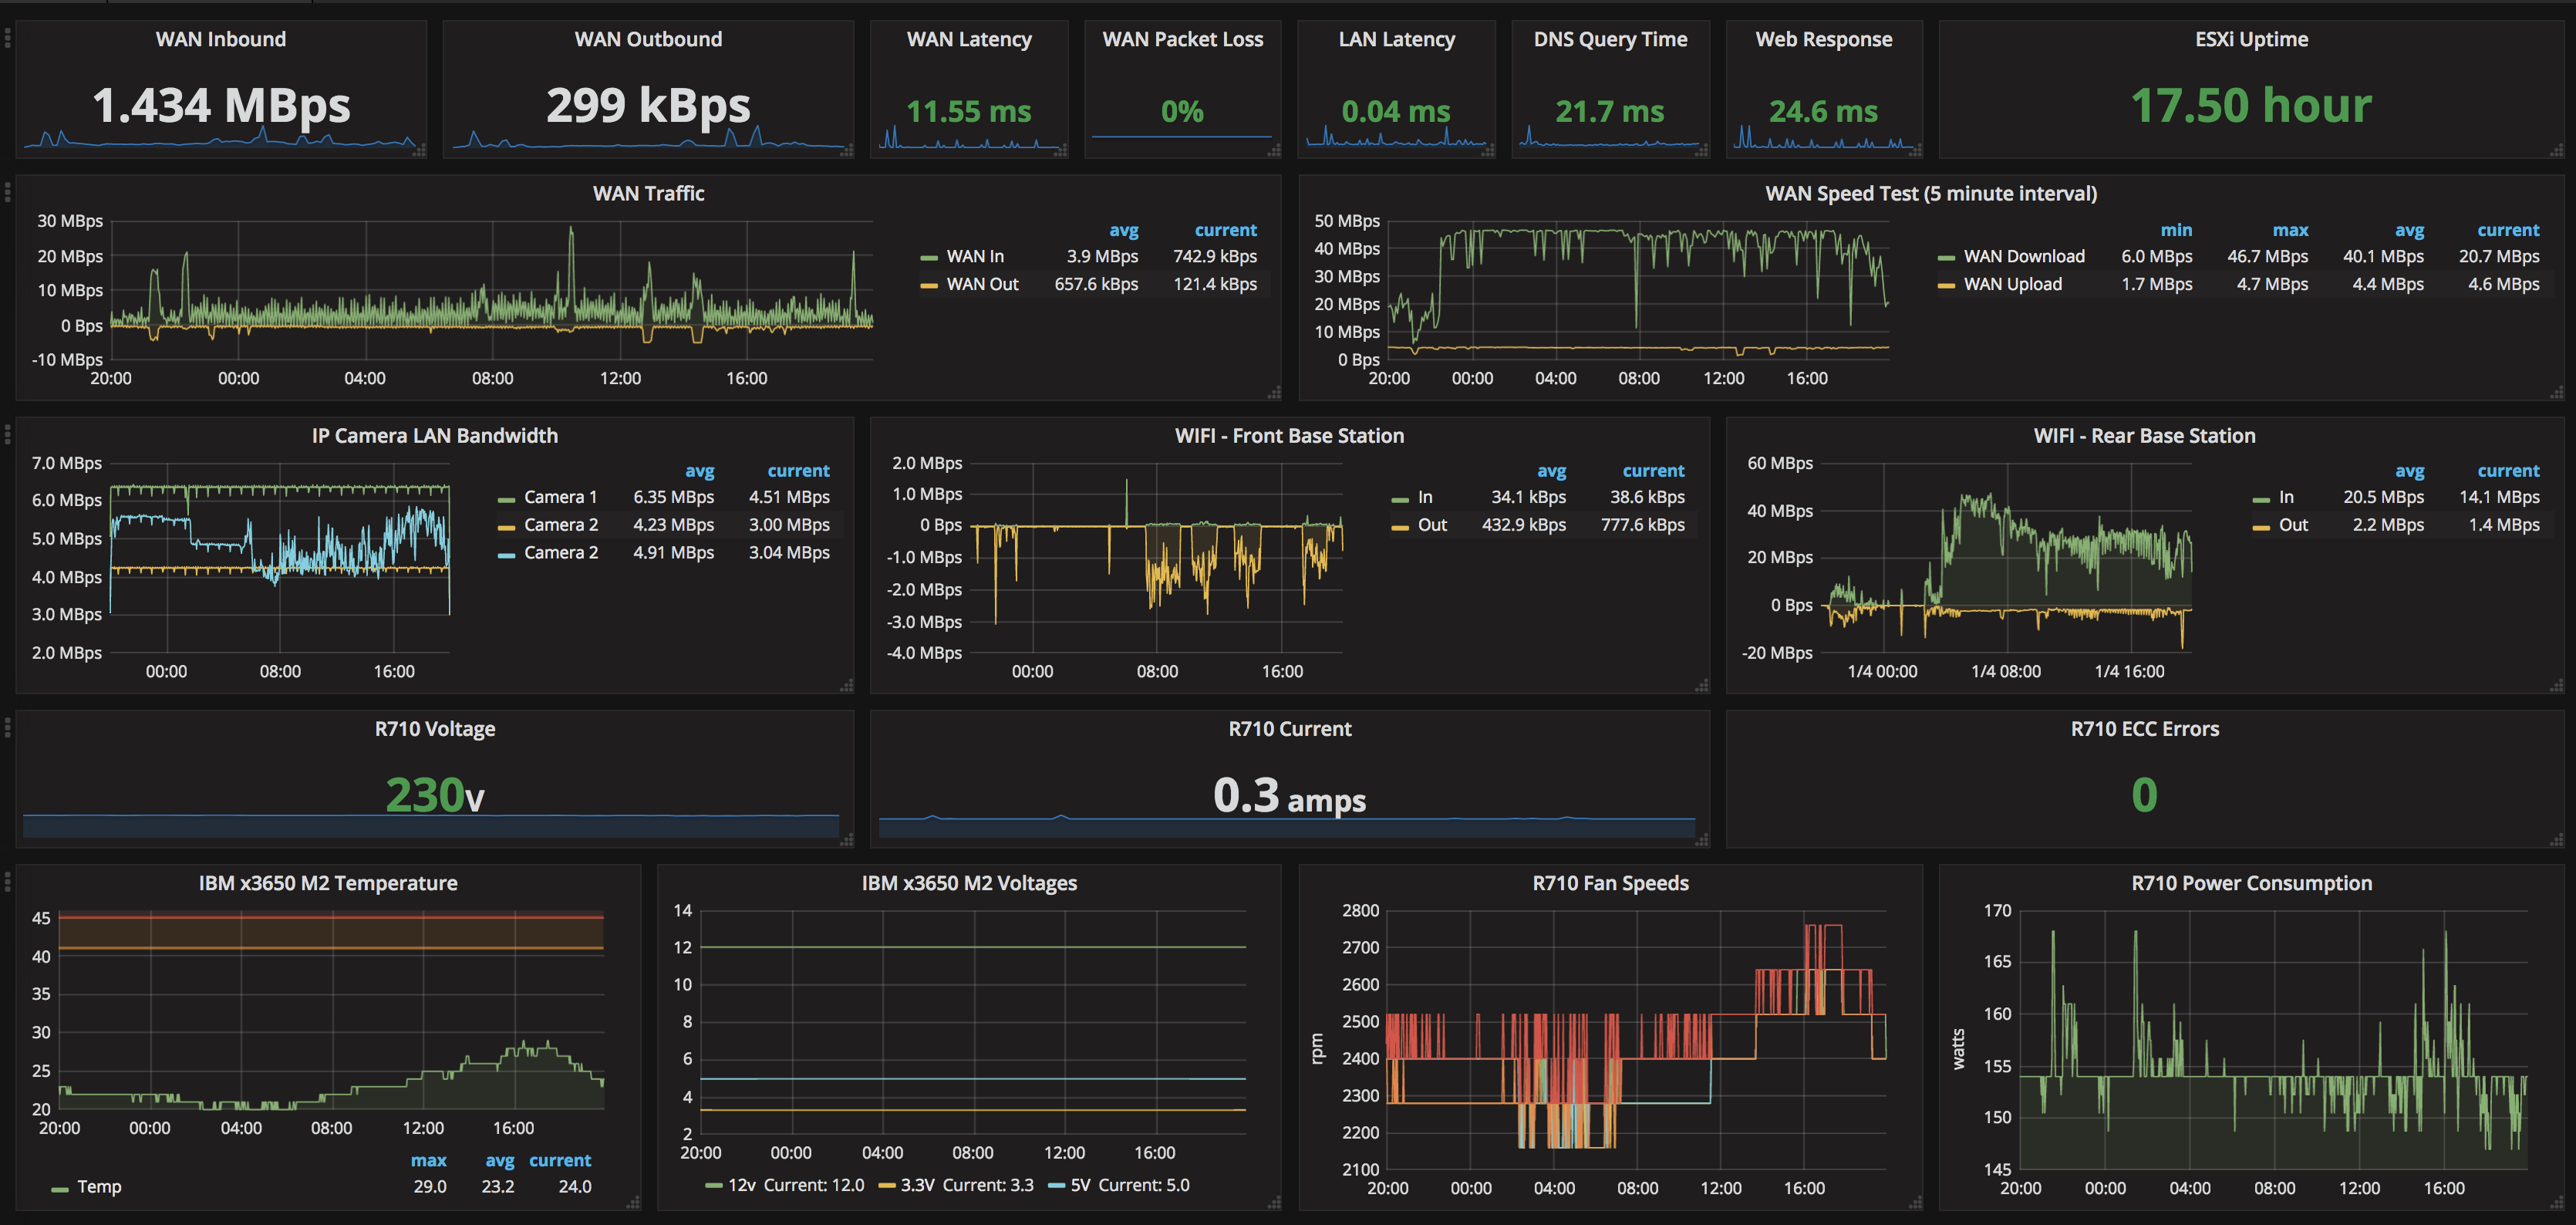Image resolution: width=2576 pixels, height=1225 pixels.
Task: Click the IBM Temperature panel corner resize grip
Action: [x=633, y=1203]
